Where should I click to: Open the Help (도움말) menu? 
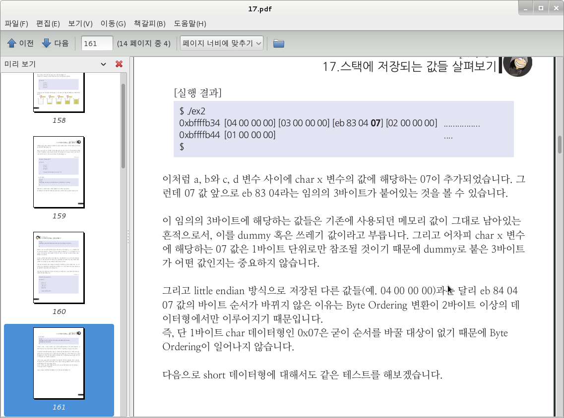point(189,24)
